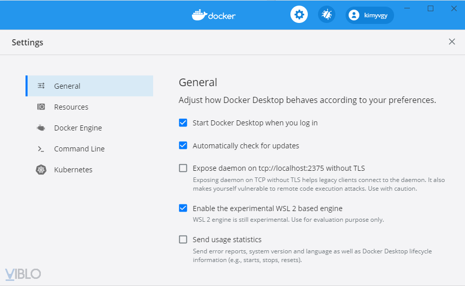Image resolution: width=465 pixels, height=286 pixels.
Task: Click the kimyvgy user account button
Action: 370,15
